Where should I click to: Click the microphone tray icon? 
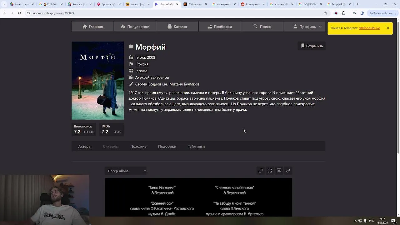point(365,221)
